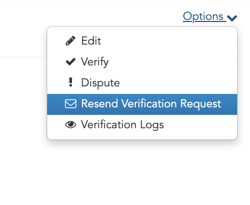This screenshot has width=250, height=205.
Task: Click the eye icon beside Verification Logs
Action: (71, 125)
